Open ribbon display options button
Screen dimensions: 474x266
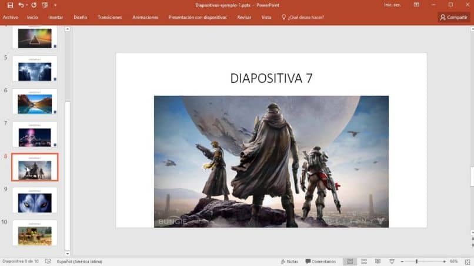tap(418, 5)
